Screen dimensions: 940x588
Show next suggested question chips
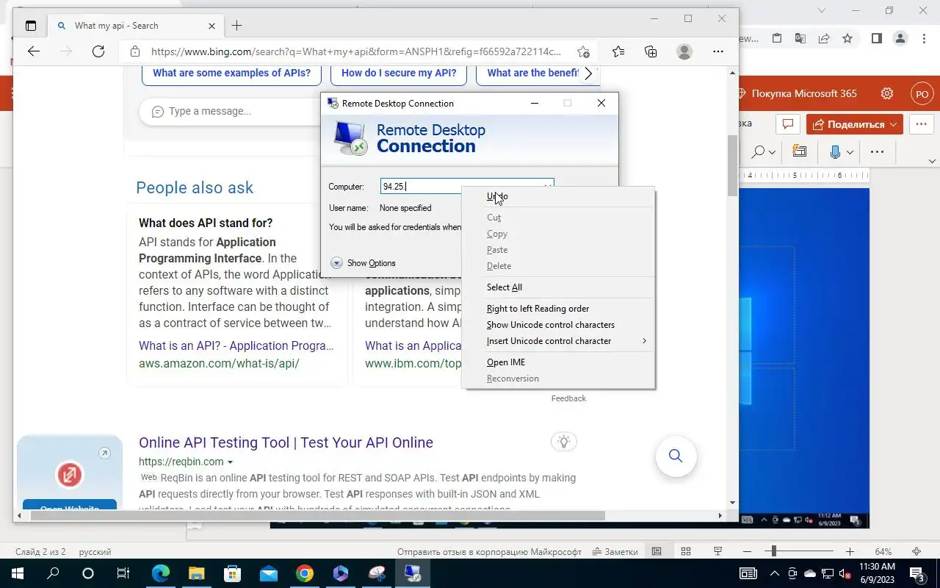click(x=588, y=73)
